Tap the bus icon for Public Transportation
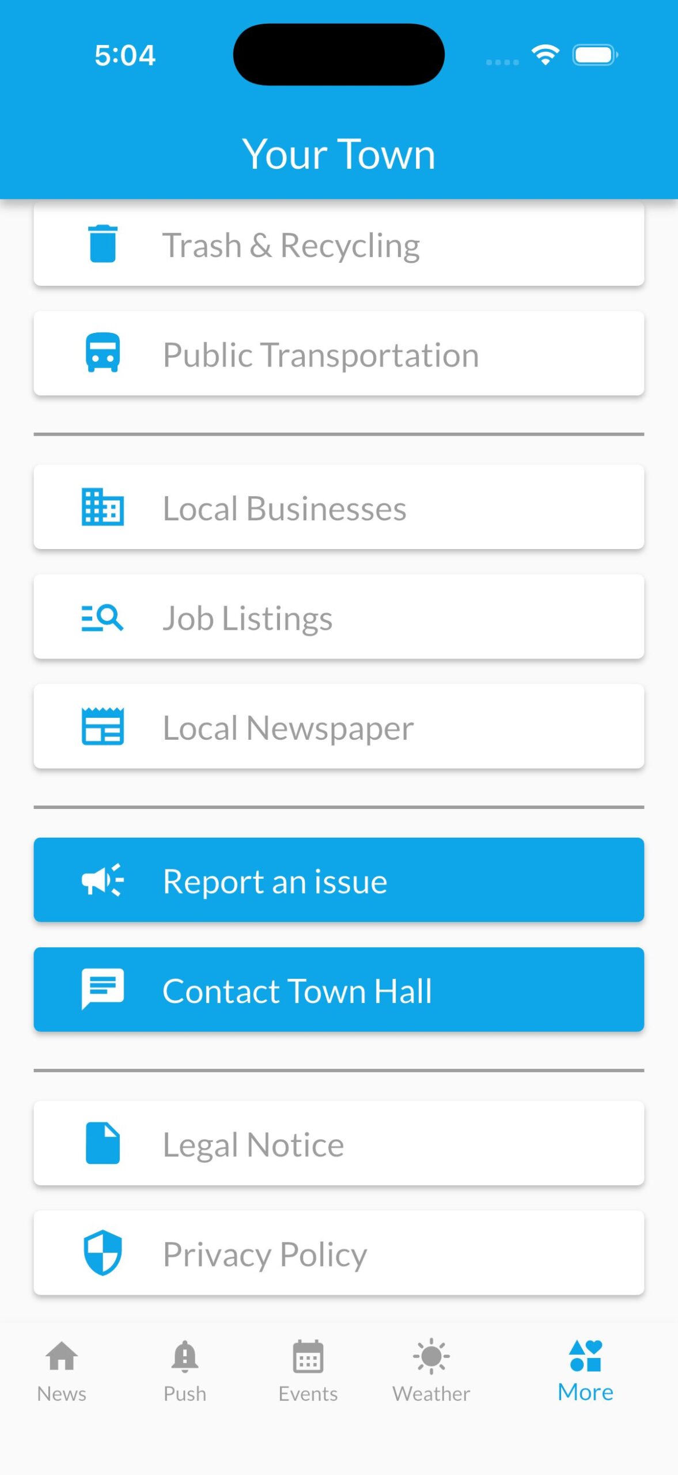This screenshot has height=1475, width=678. tap(103, 353)
